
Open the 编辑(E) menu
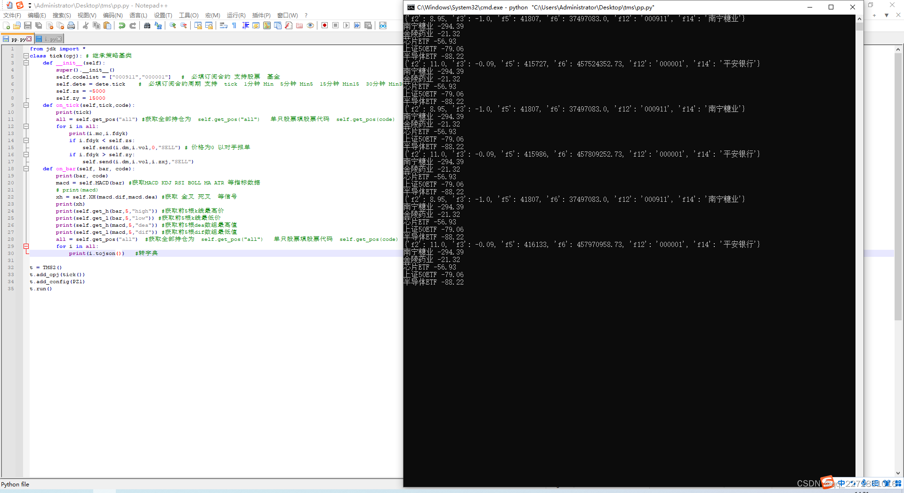(37, 16)
